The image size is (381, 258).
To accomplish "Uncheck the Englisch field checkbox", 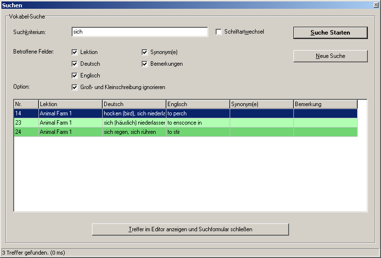I will (75, 75).
